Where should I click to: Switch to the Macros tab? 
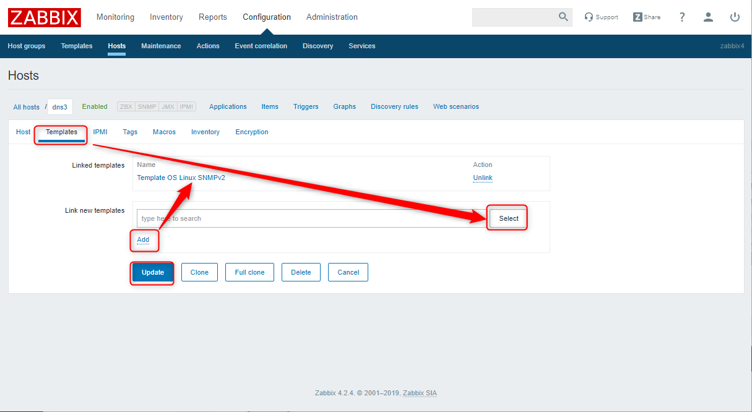click(x=164, y=132)
